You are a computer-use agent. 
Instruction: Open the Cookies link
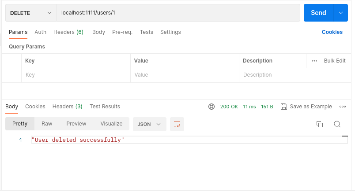pyautogui.click(x=332, y=32)
